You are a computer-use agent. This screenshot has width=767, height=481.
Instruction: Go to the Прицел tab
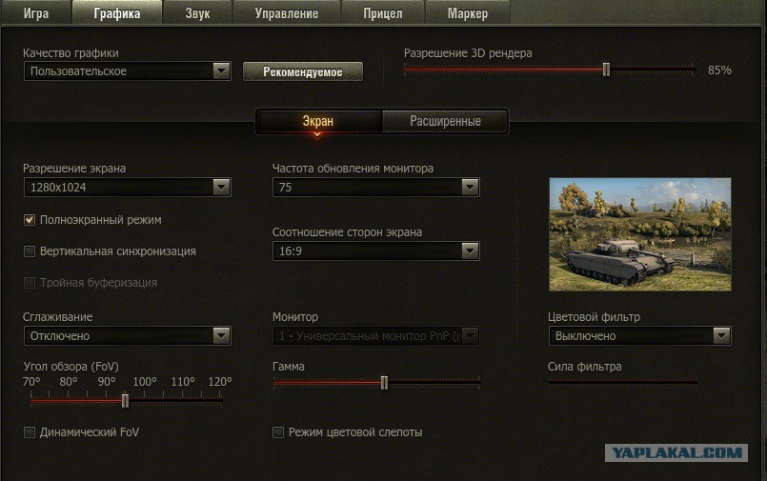tap(382, 13)
